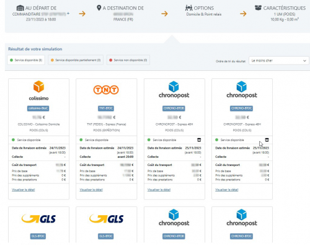Viewport: 310px width, 245px height.
Task: Open Visualiser le détail in the CHRONO-BTOB card
Action: pos(159,190)
